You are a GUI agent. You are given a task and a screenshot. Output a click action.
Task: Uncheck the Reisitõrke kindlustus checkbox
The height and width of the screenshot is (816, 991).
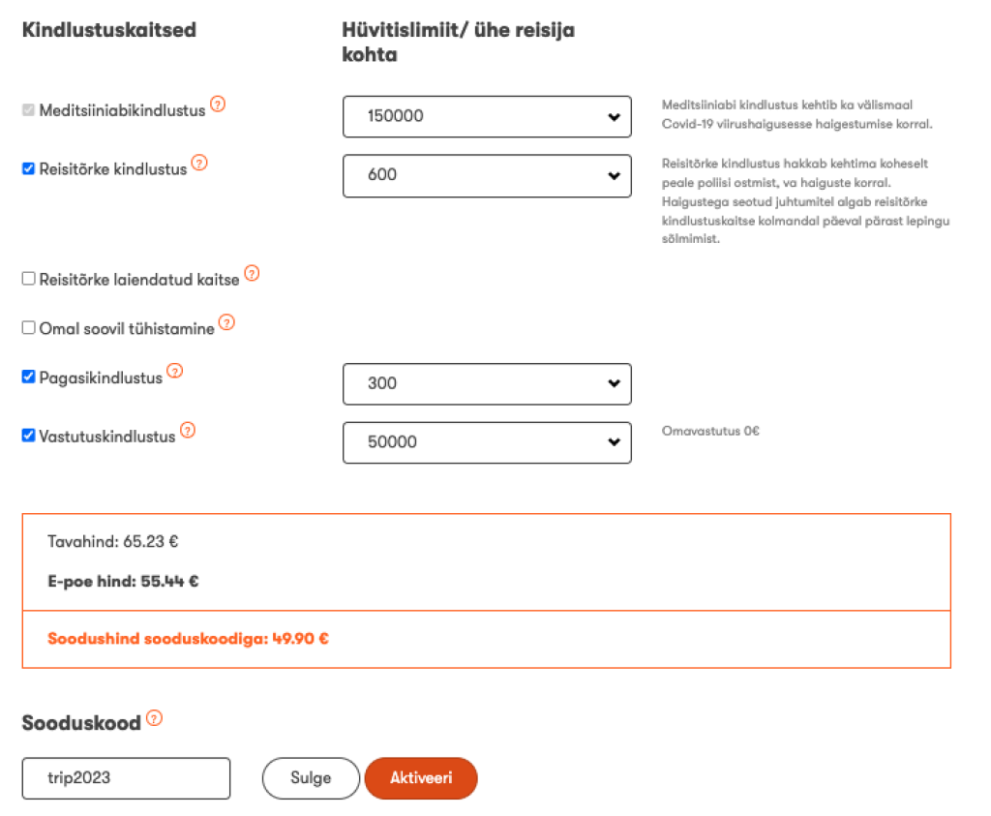(28, 168)
